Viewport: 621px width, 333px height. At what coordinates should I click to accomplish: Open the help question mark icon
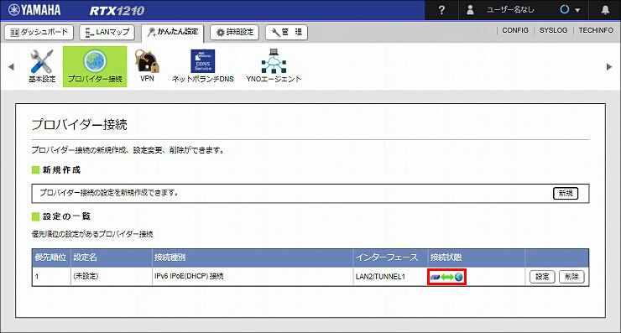[441, 10]
